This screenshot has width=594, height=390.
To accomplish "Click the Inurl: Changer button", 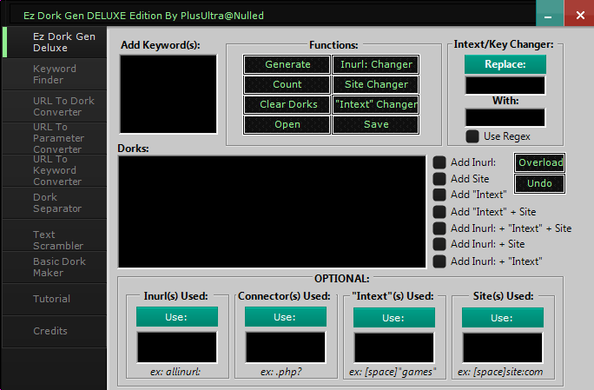I will [375, 64].
